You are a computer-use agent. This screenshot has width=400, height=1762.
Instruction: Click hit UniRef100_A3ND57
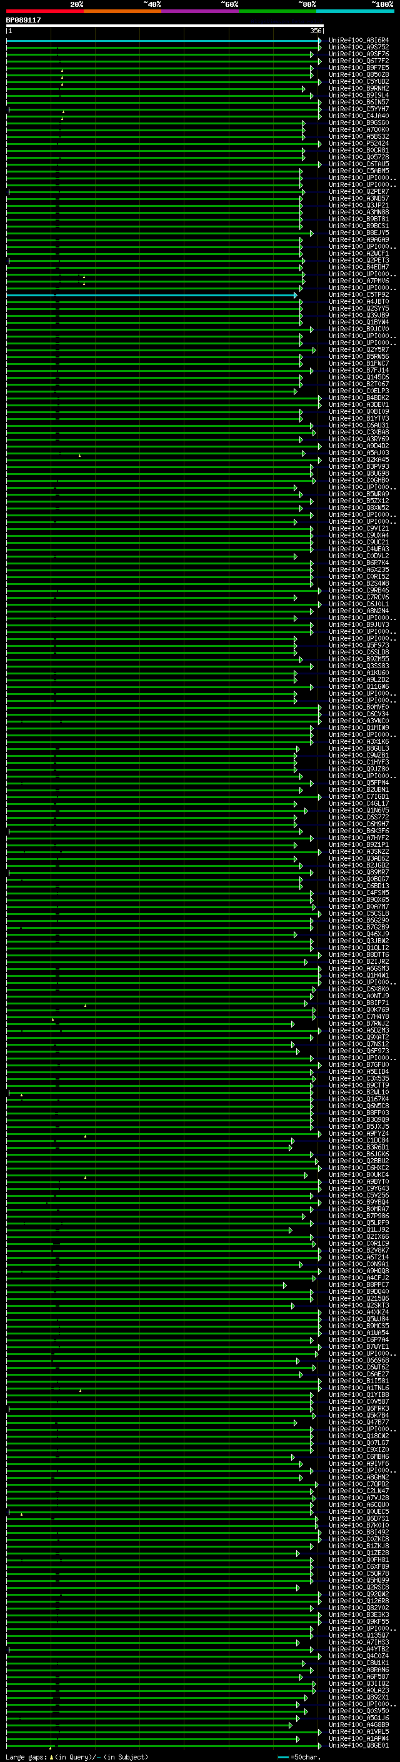click(x=359, y=198)
